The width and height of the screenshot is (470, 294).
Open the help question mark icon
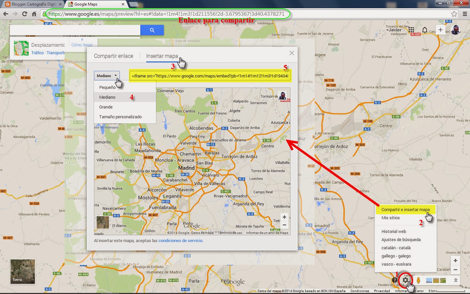pyautogui.click(x=395, y=280)
